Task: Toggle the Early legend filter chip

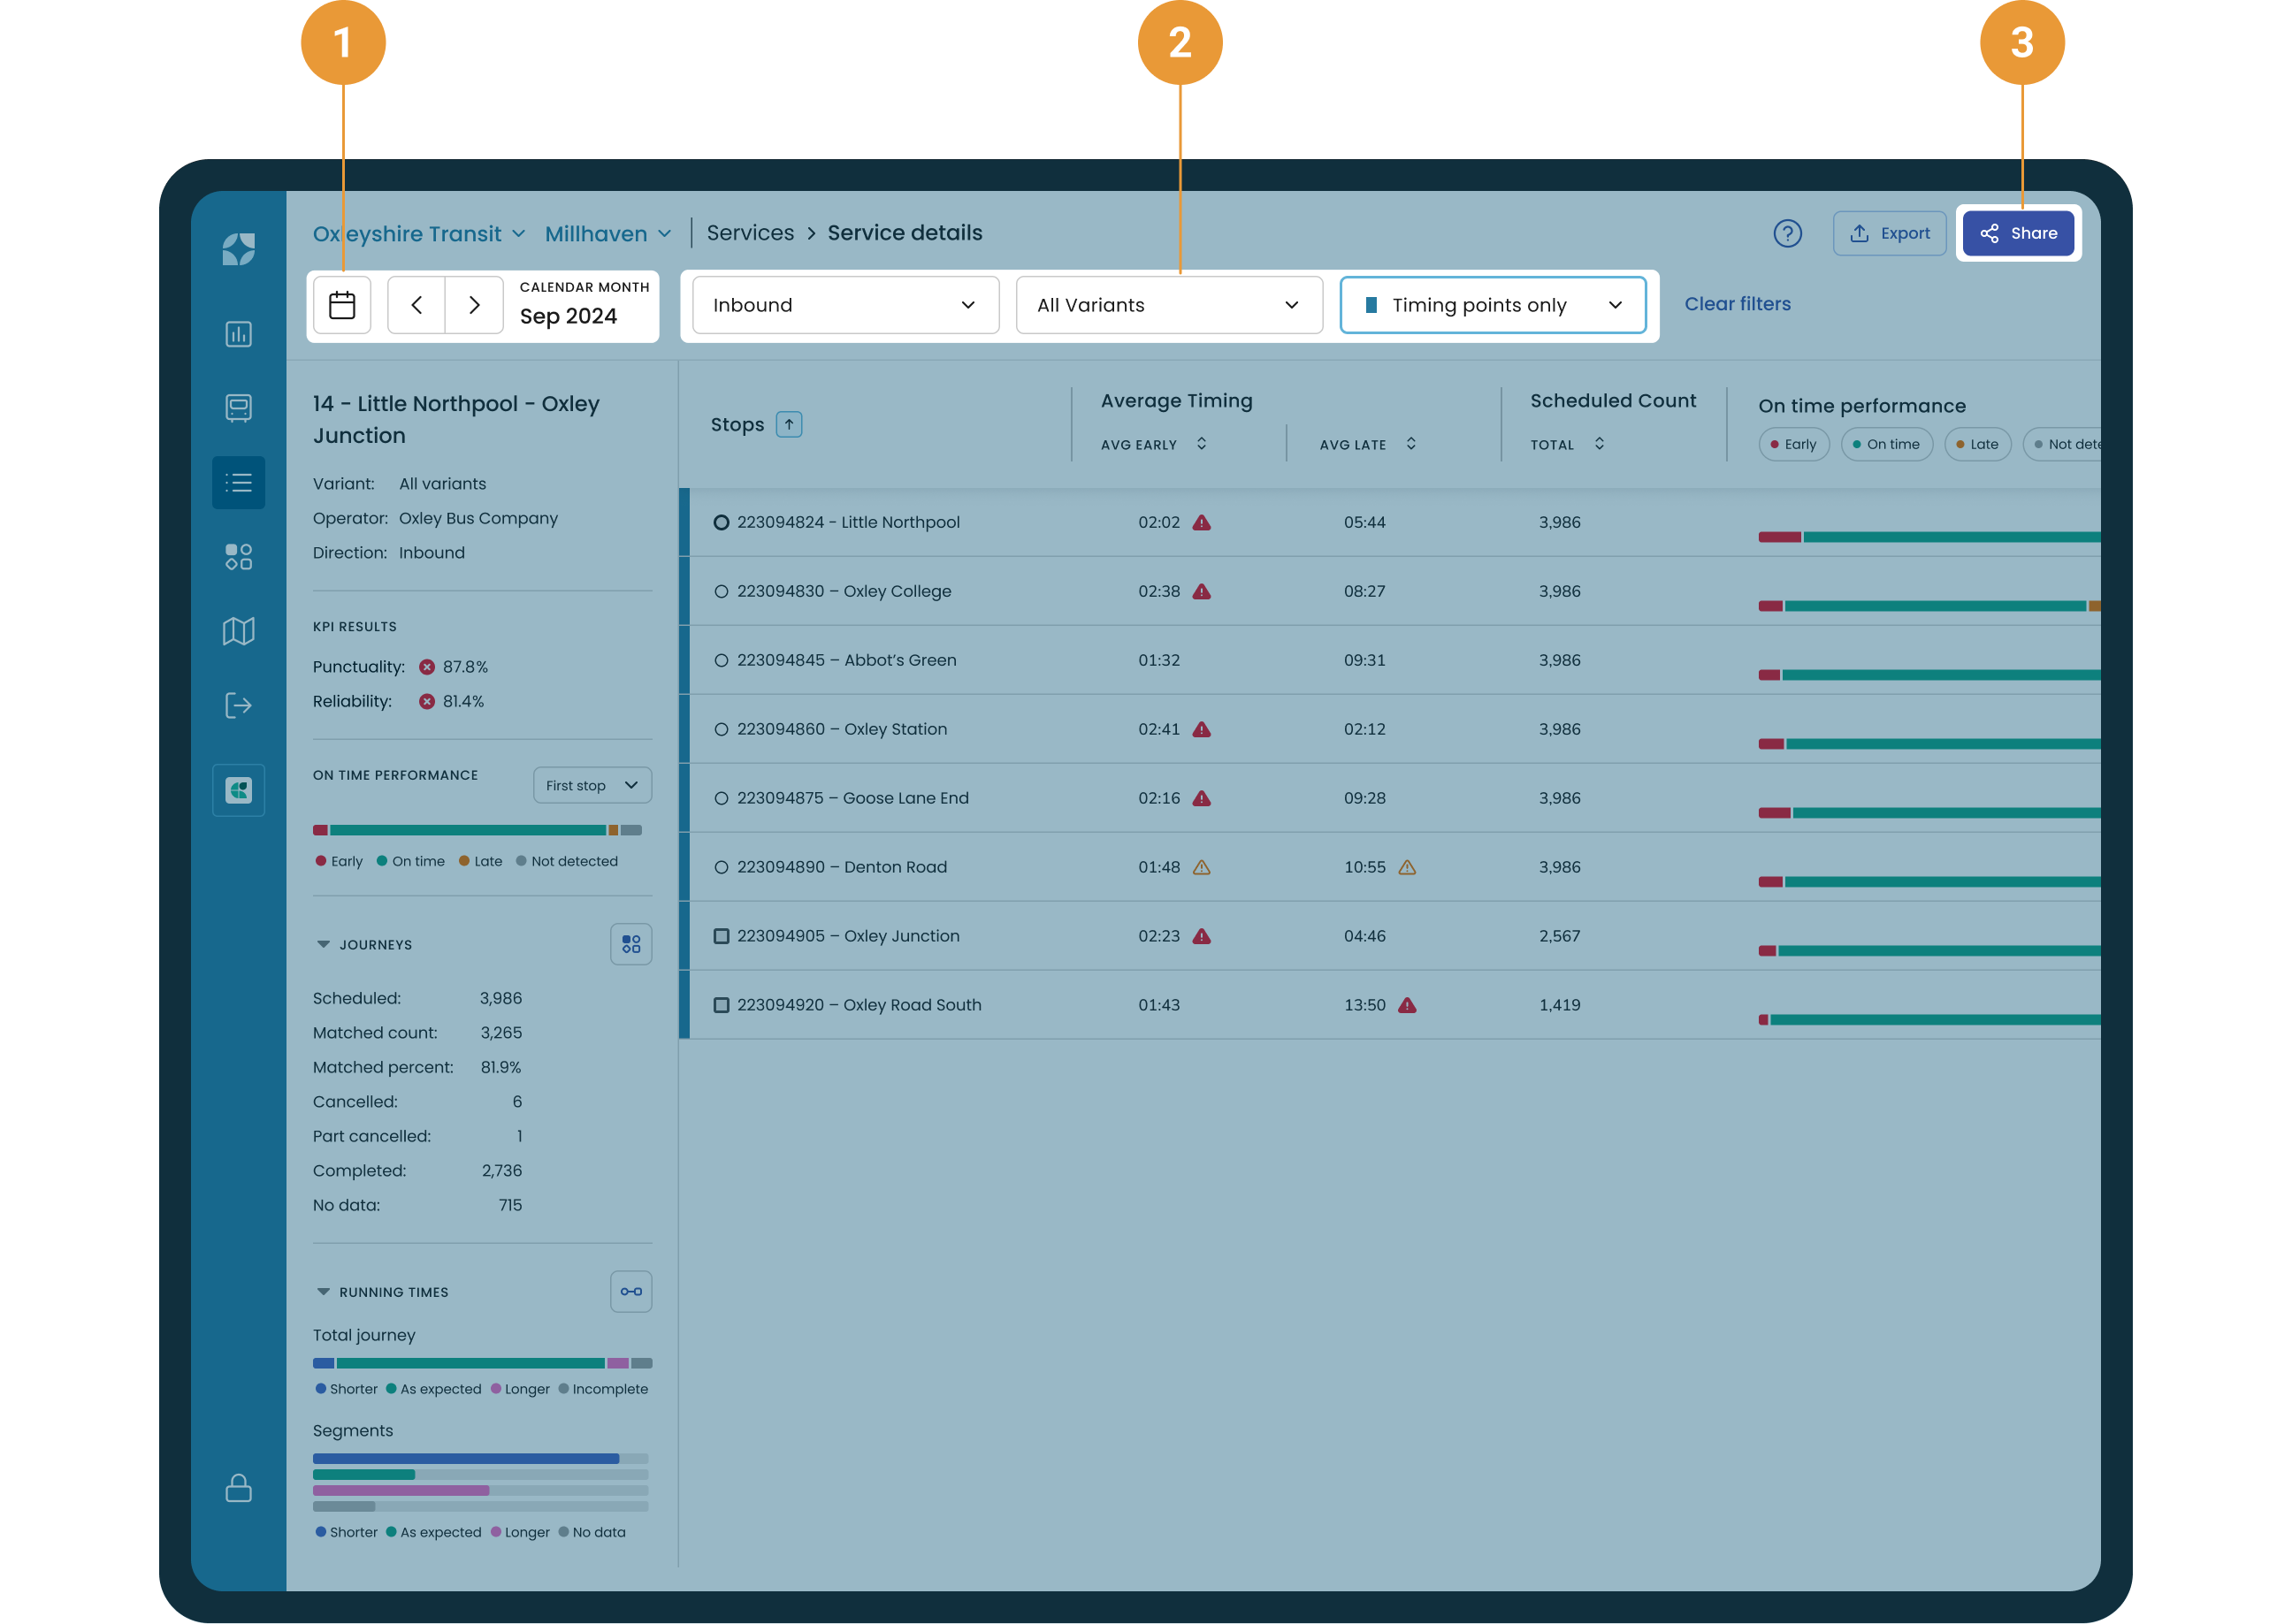Action: pos(1793,444)
